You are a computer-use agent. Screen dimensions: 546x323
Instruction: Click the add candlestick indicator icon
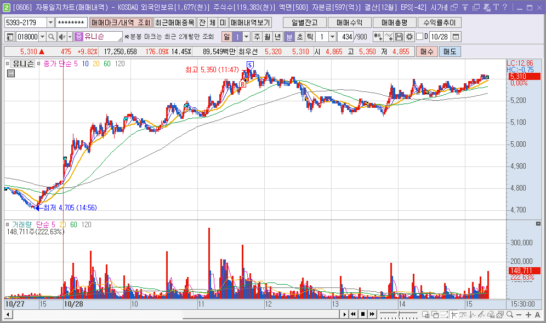[x=378, y=37]
